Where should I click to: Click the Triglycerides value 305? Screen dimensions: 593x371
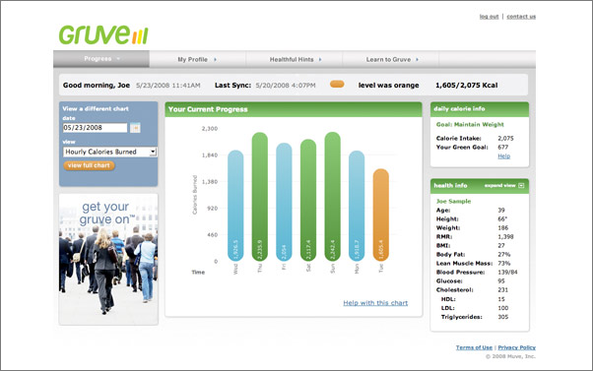(503, 317)
